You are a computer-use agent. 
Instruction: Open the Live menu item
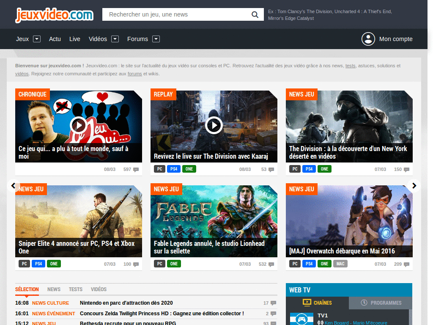(74, 39)
